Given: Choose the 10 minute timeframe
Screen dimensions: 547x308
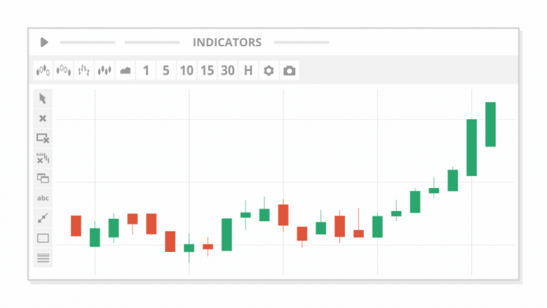Looking at the screenshot, I should click(x=187, y=70).
